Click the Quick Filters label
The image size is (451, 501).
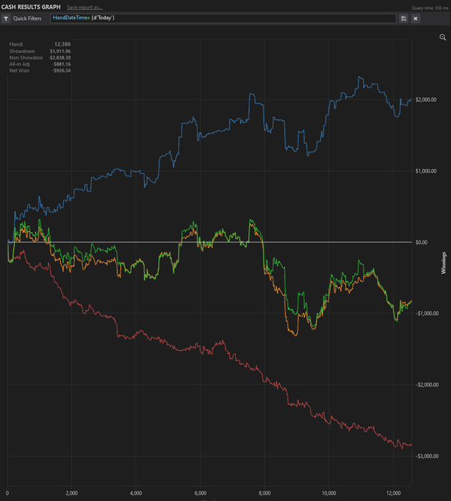click(x=27, y=19)
